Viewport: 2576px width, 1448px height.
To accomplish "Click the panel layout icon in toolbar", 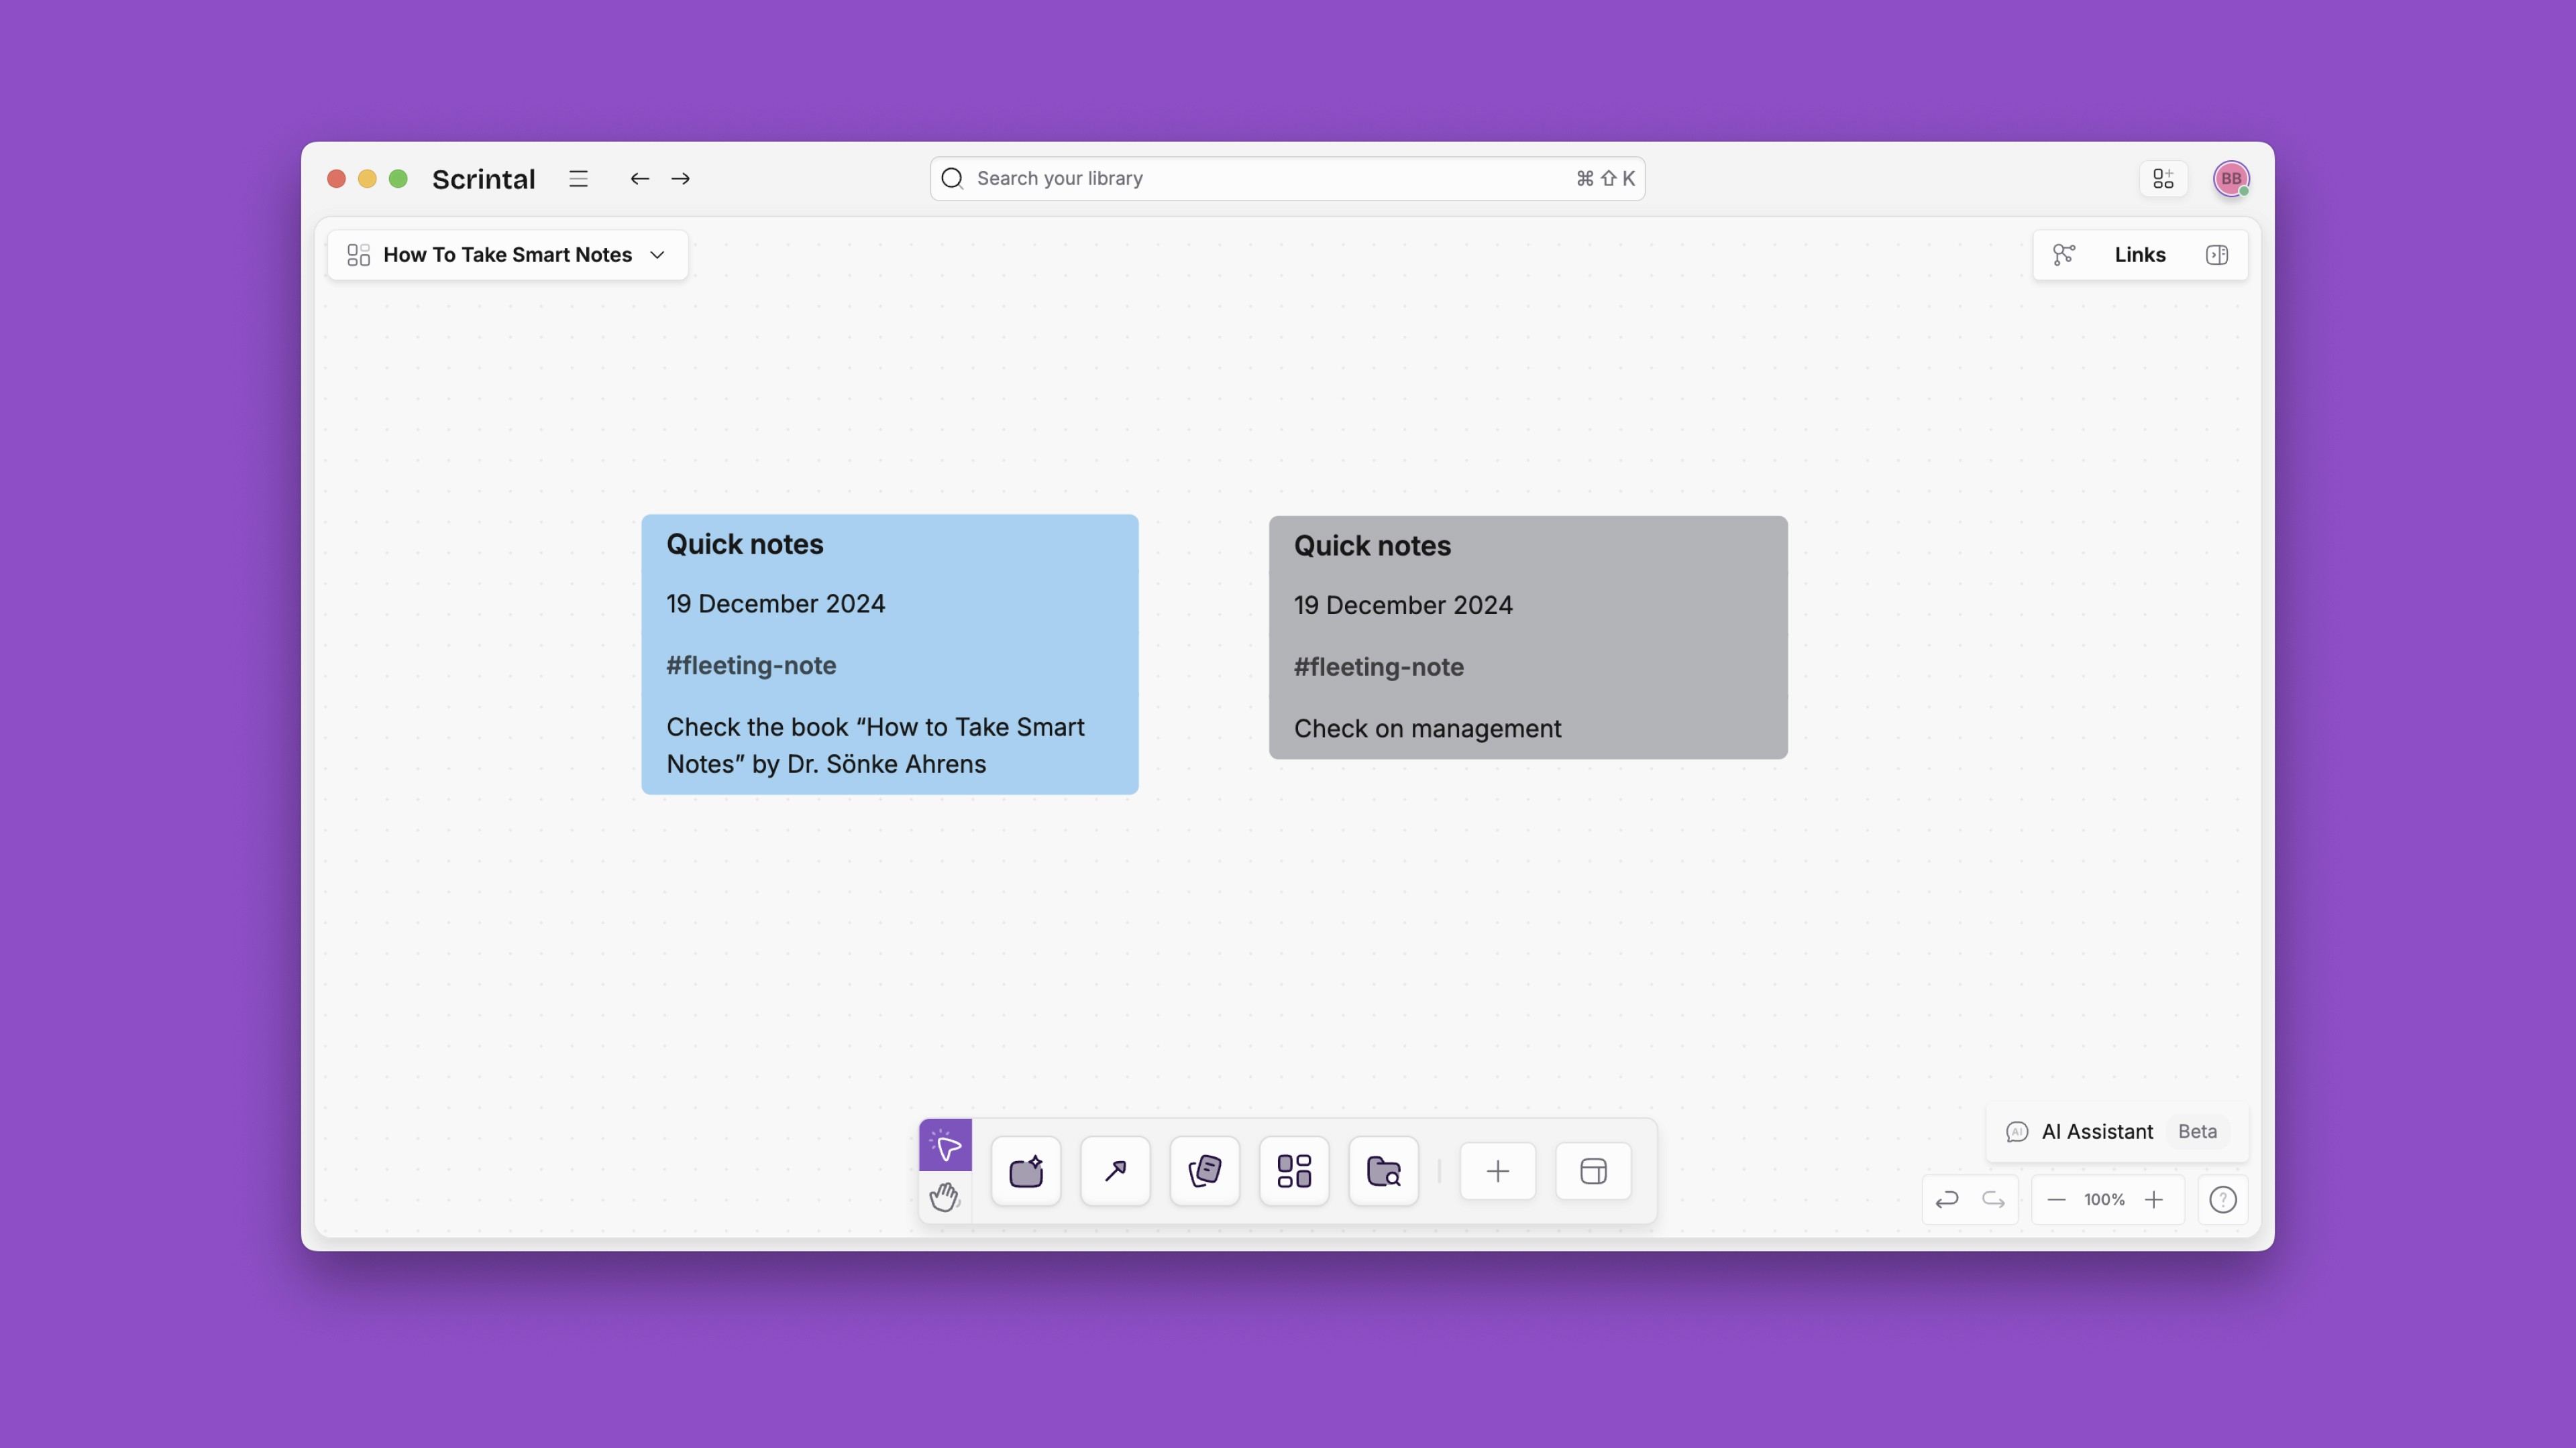I will [x=1593, y=1170].
